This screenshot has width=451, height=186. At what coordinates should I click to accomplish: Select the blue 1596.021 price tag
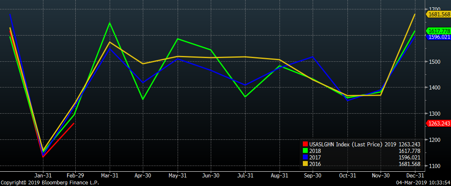[x=439, y=37]
